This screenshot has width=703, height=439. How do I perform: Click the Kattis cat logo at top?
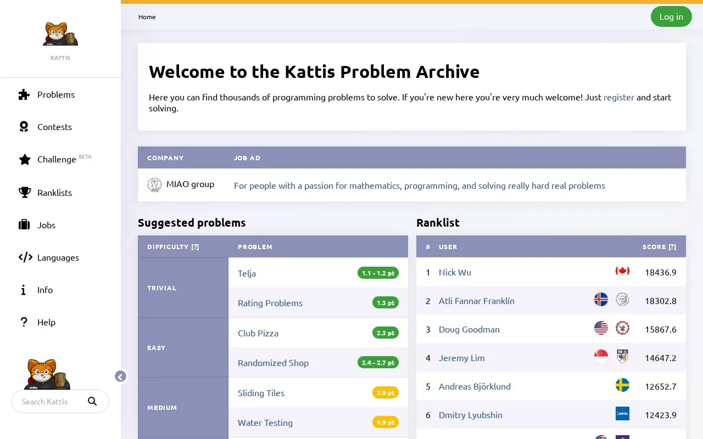tap(60, 34)
